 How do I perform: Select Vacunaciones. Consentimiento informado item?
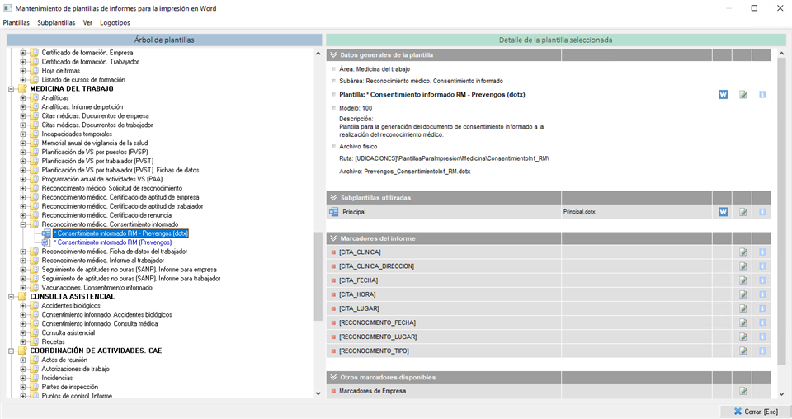97,288
